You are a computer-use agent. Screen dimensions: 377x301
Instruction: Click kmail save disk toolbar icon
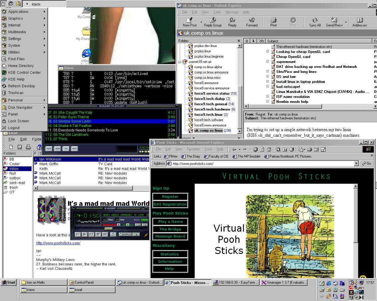[x=20, y=147]
